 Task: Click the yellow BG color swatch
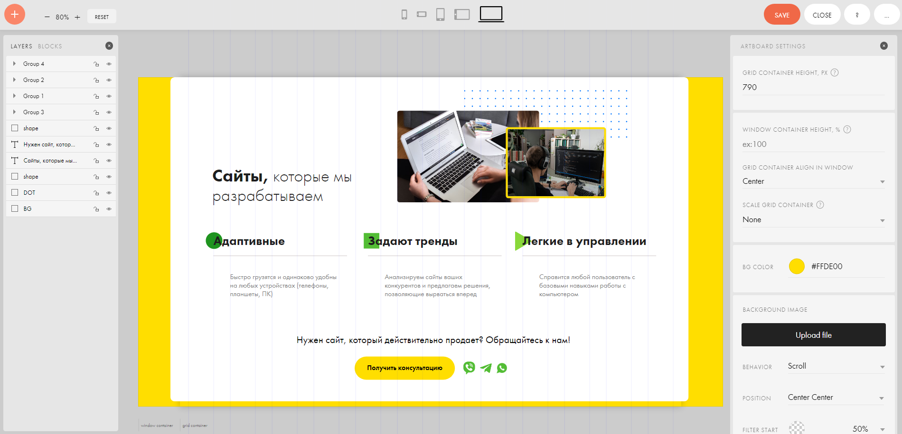click(x=797, y=266)
